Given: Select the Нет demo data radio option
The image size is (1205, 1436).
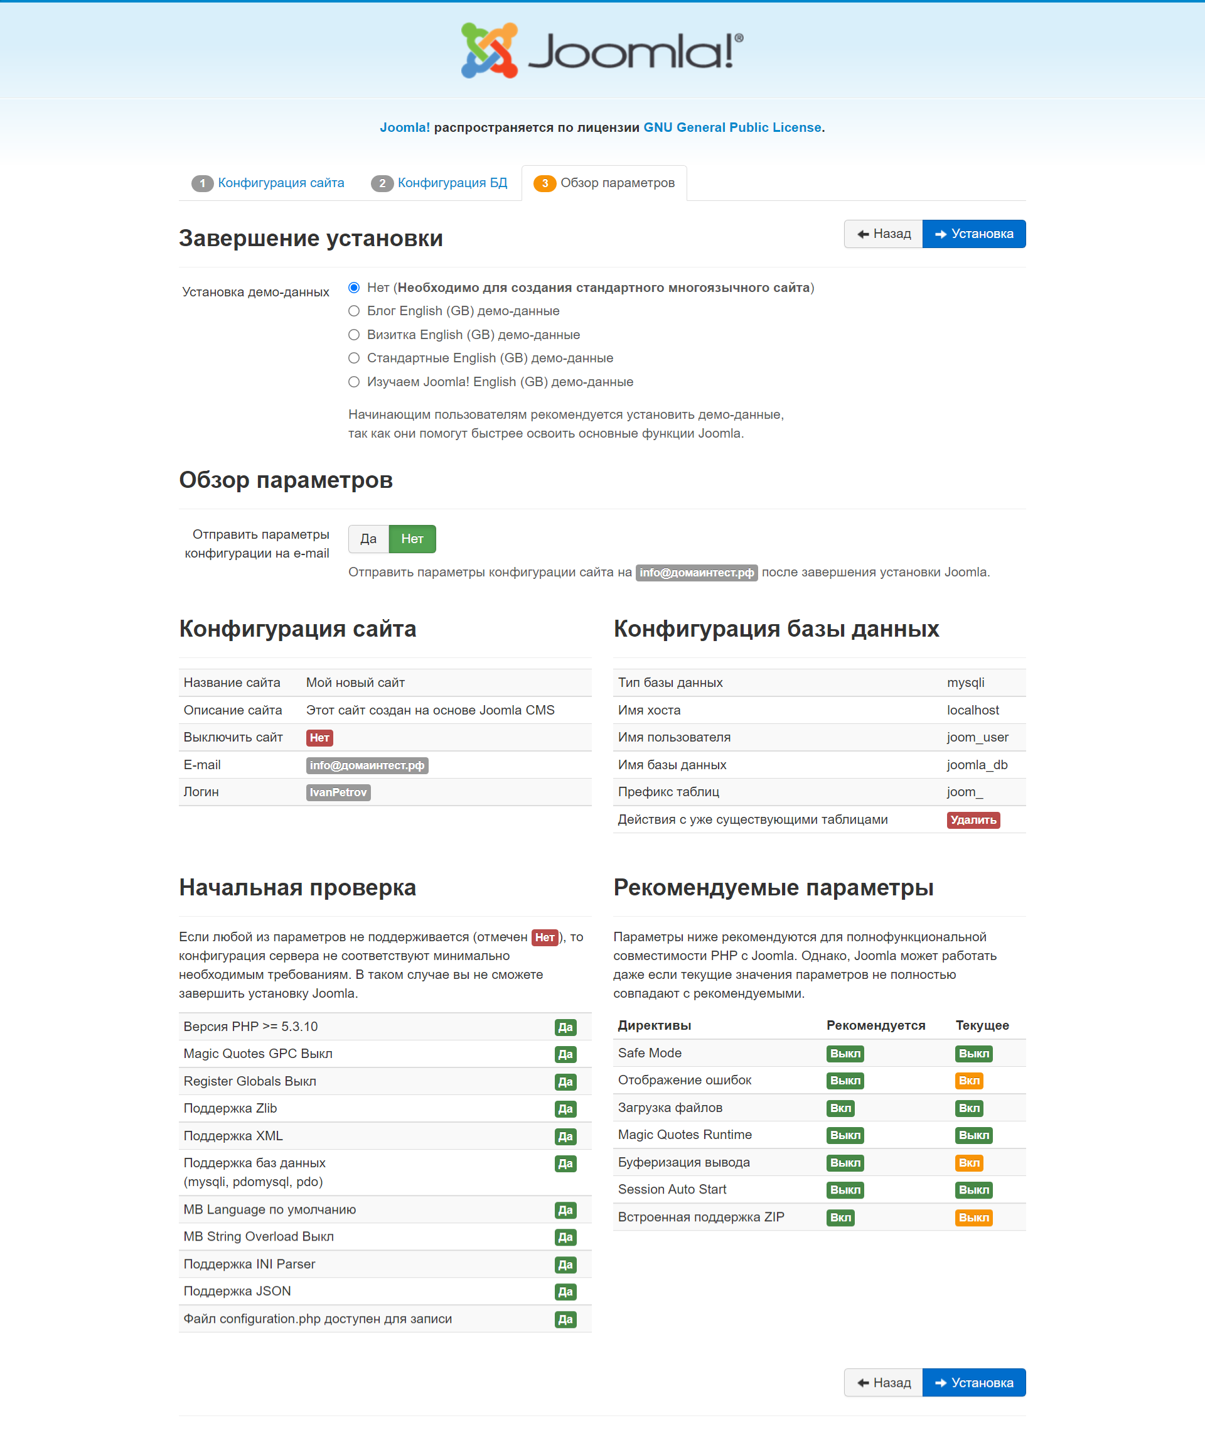Looking at the screenshot, I should point(354,288).
